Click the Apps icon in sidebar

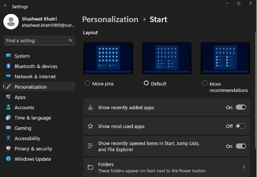pos(8,97)
